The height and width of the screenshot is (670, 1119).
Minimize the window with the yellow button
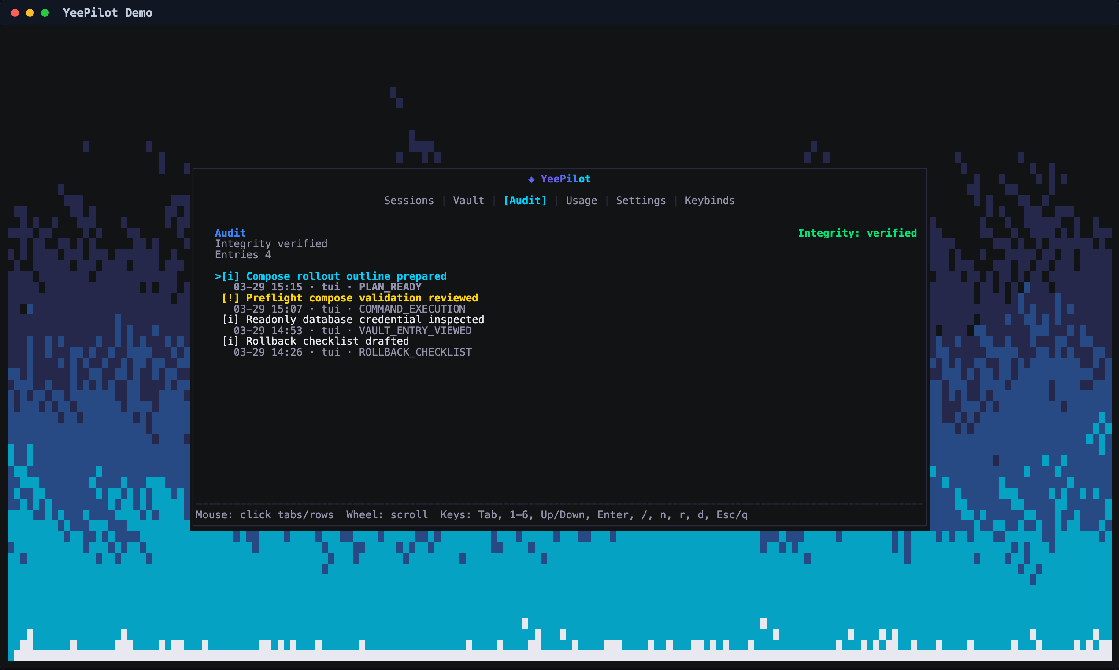point(30,13)
